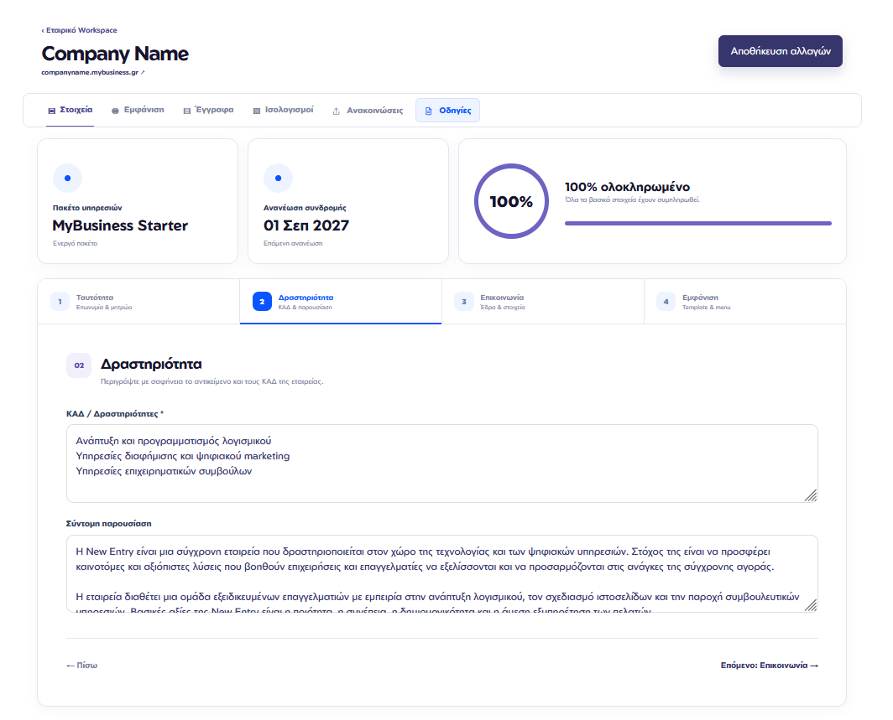Screen dimensions: 893x720
Task: Click the Ανακοινώσεις upload icon
Action: click(336, 111)
